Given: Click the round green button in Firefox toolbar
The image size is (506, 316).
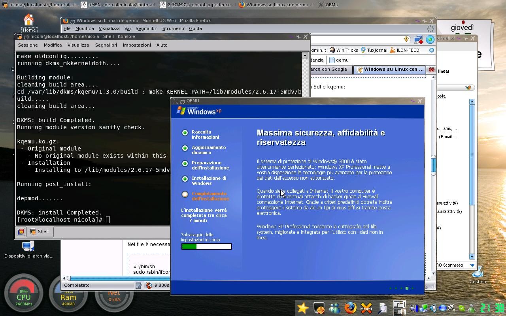Looking at the screenshot, I should (x=430, y=39).
